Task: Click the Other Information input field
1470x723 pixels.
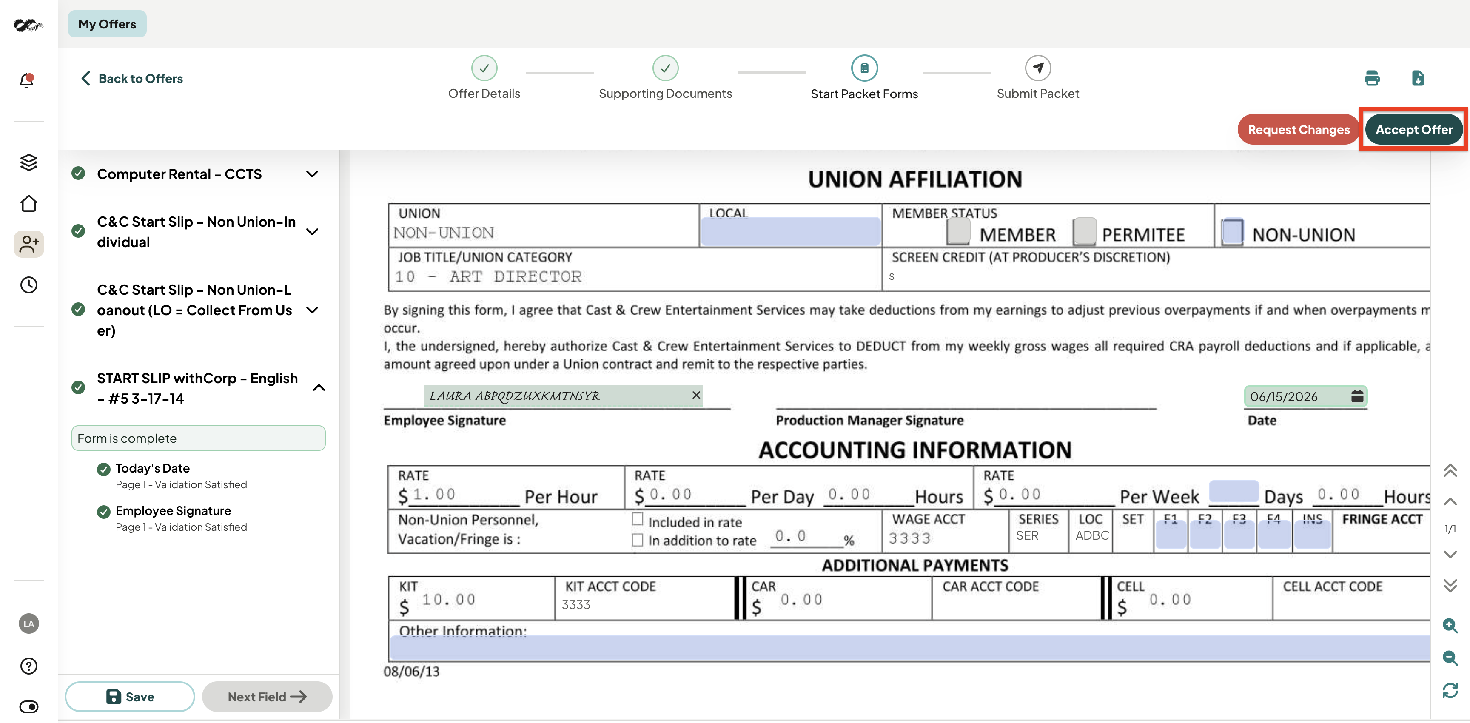Action: click(x=910, y=648)
